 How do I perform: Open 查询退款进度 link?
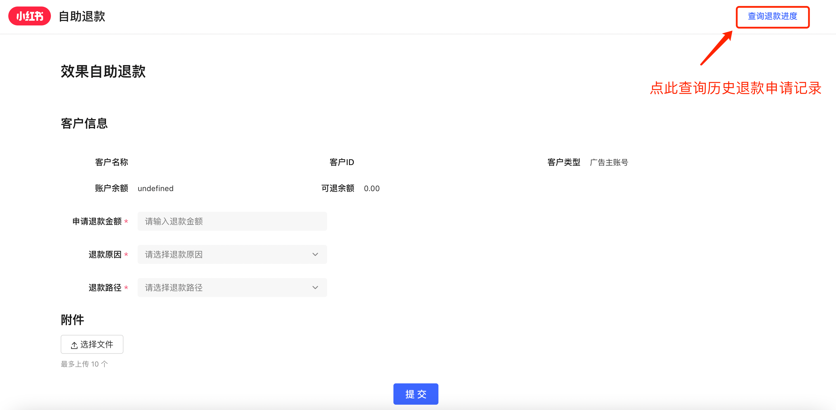coord(772,16)
